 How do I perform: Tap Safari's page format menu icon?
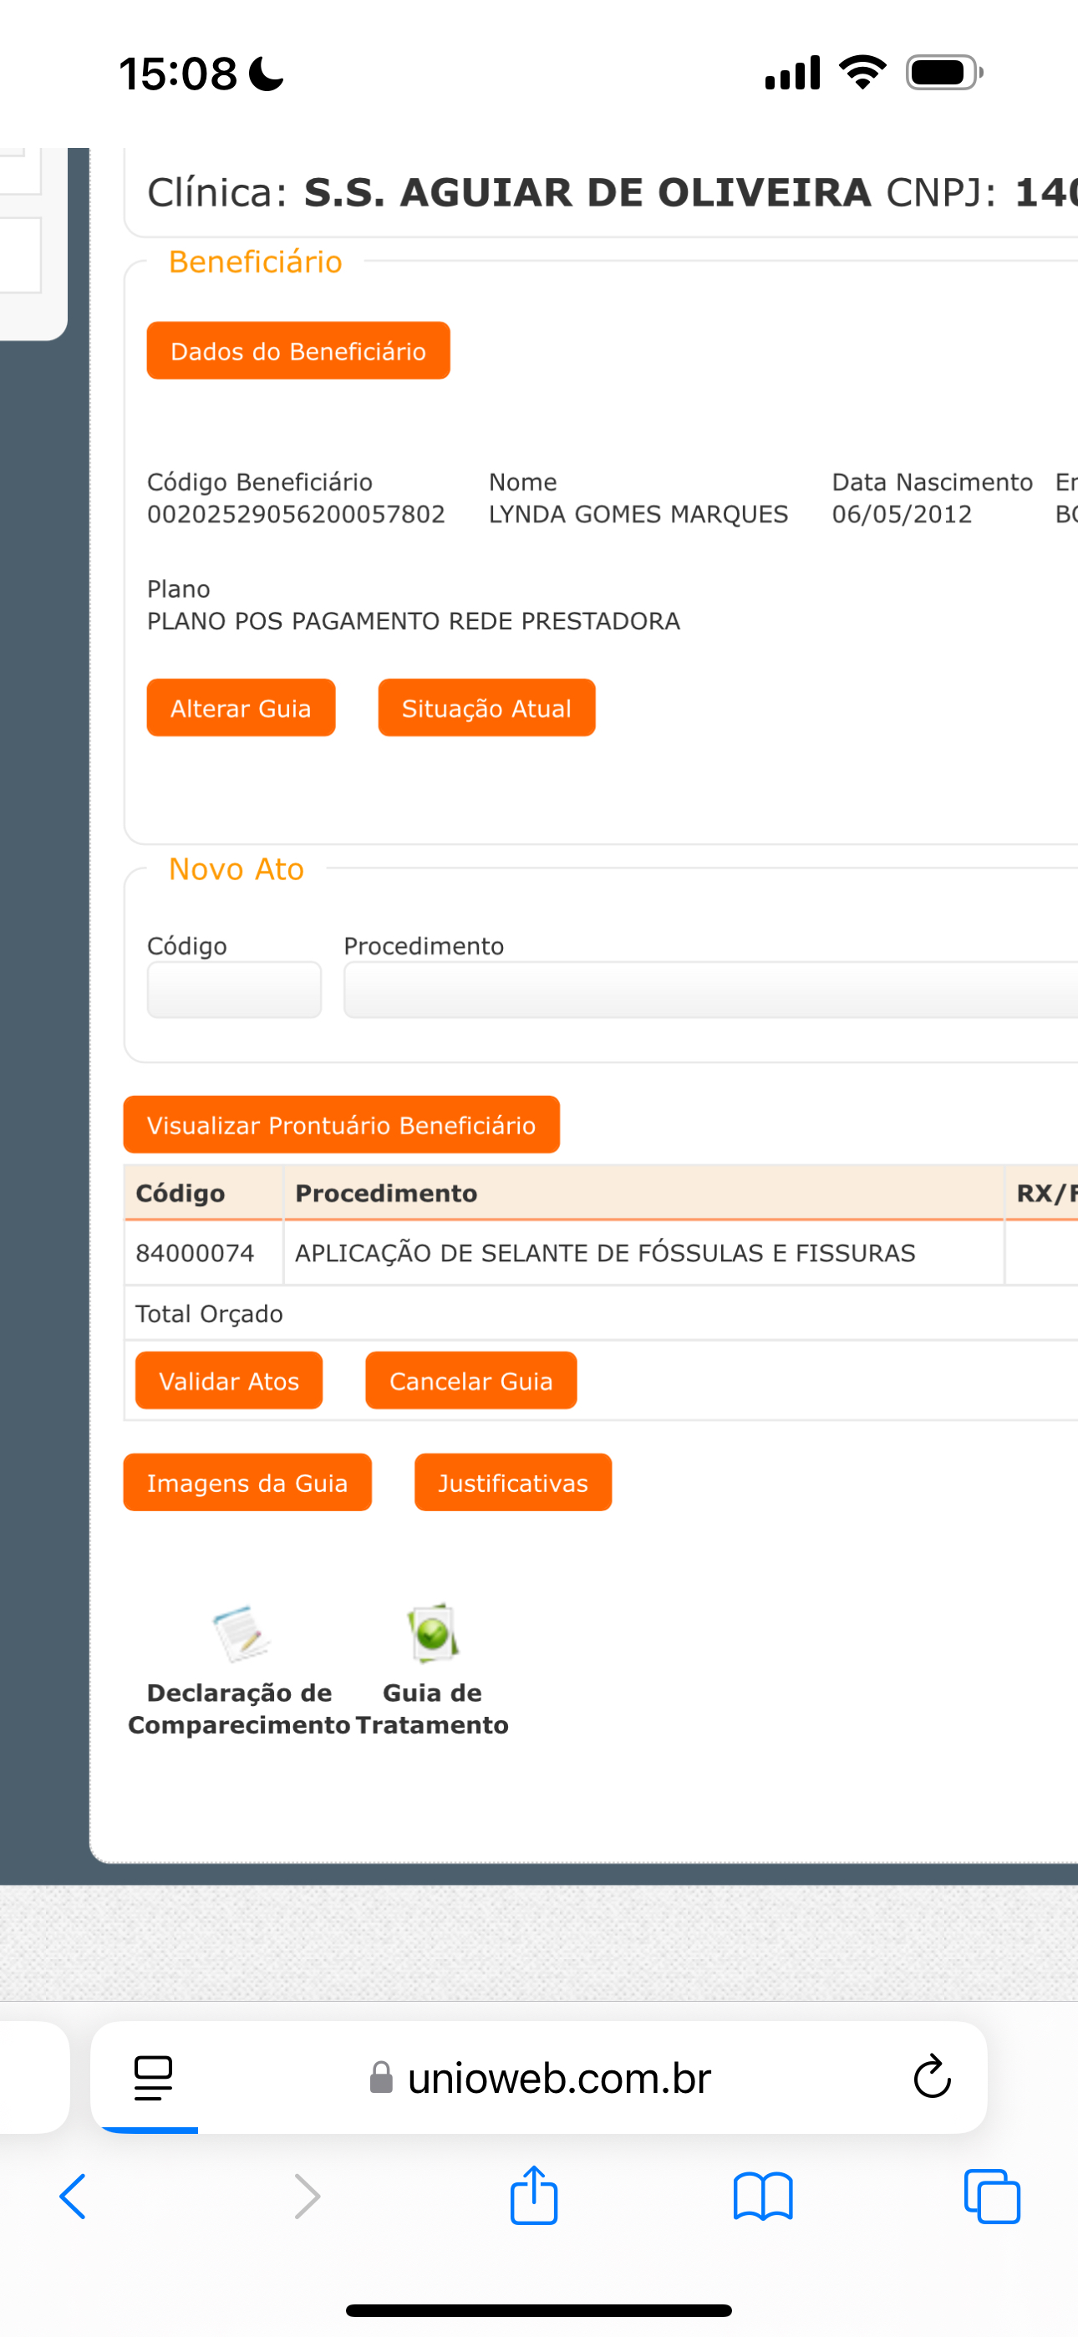point(152,2078)
